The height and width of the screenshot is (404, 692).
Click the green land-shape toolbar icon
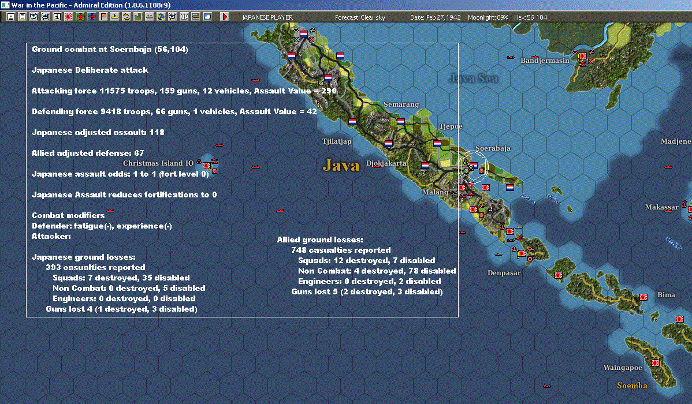click(x=137, y=17)
